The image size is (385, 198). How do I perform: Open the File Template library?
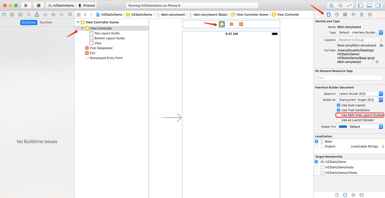click(x=337, y=195)
